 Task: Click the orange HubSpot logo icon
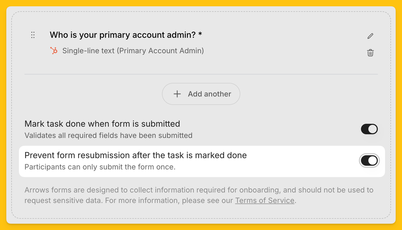[x=54, y=50]
